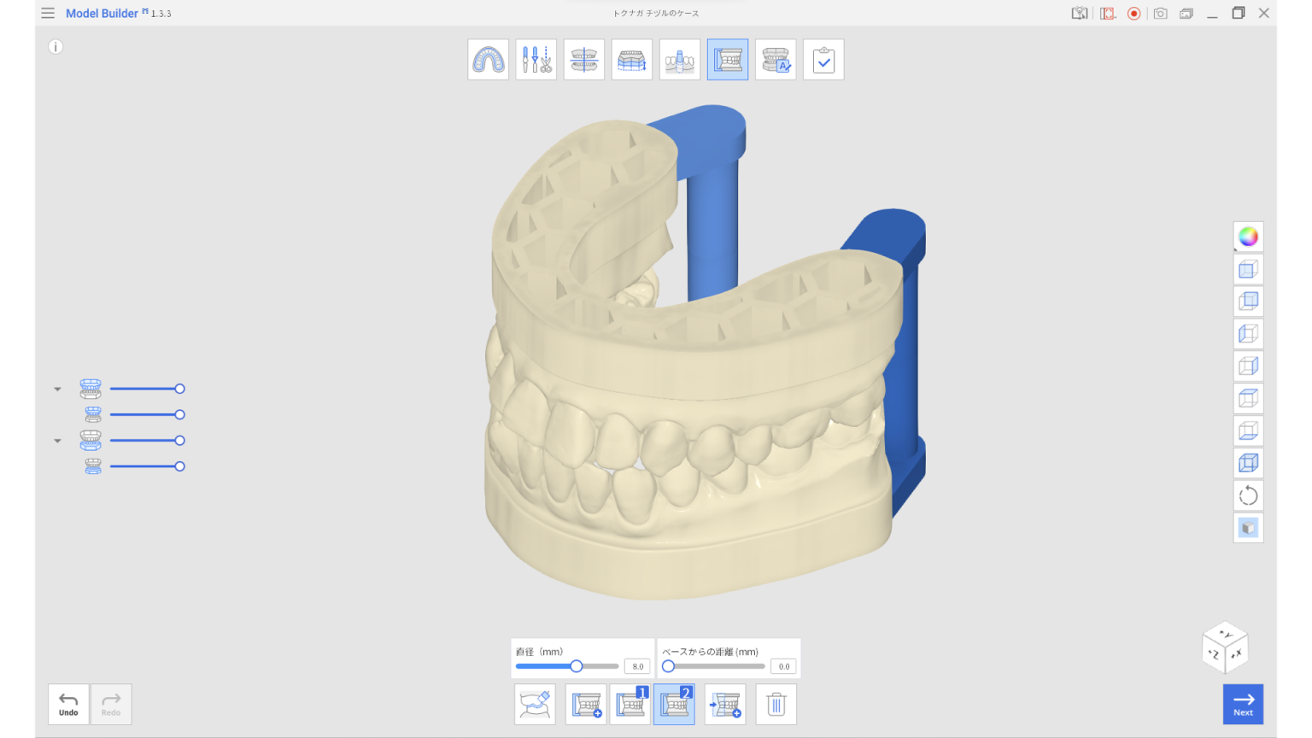Open the base height adjustment step
This screenshot has width=1312, height=738.
tap(631, 59)
